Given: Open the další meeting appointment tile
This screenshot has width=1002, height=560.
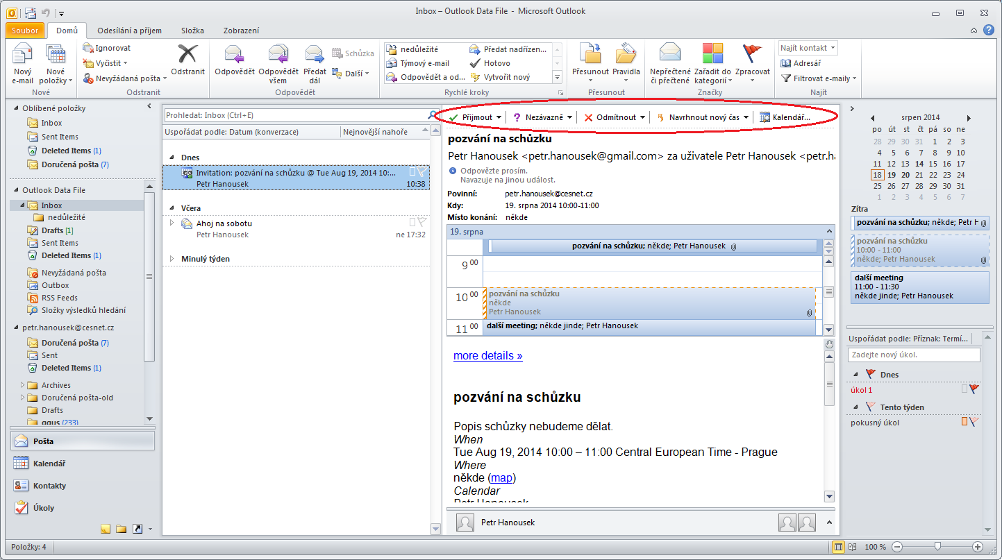Looking at the screenshot, I should pyautogui.click(x=920, y=287).
